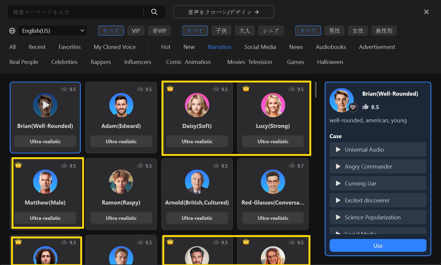This screenshot has height=265, width=441.
Task: Play the Angry Commander case sample
Action: tap(338, 166)
